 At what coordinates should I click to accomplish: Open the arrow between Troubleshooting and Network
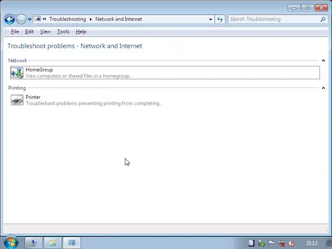click(90, 19)
